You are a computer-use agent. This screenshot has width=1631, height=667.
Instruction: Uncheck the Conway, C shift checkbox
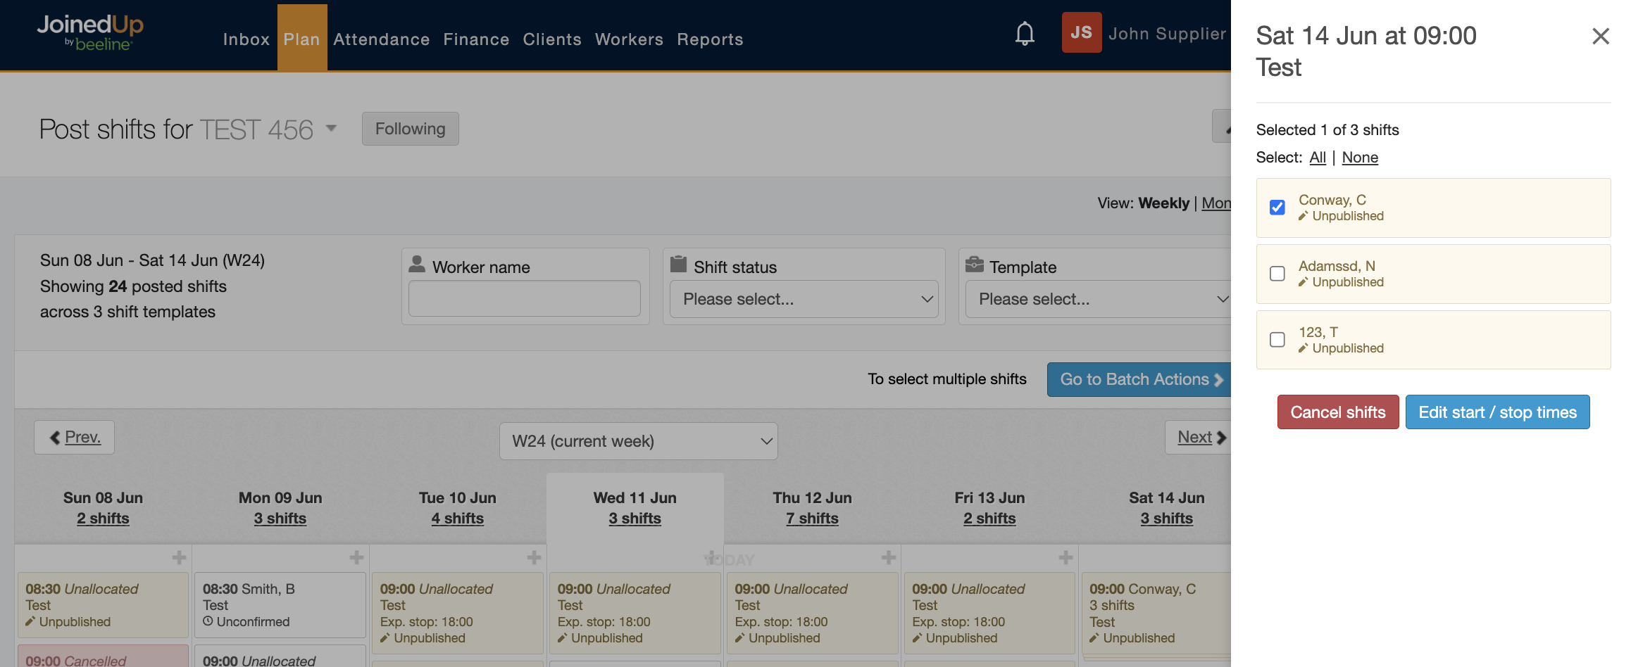tap(1277, 208)
